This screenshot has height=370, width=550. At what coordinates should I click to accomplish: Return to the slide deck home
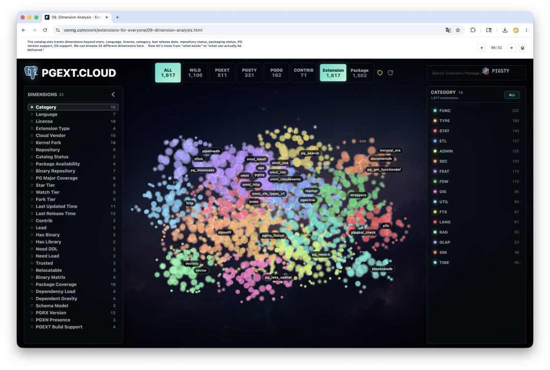click(522, 48)
